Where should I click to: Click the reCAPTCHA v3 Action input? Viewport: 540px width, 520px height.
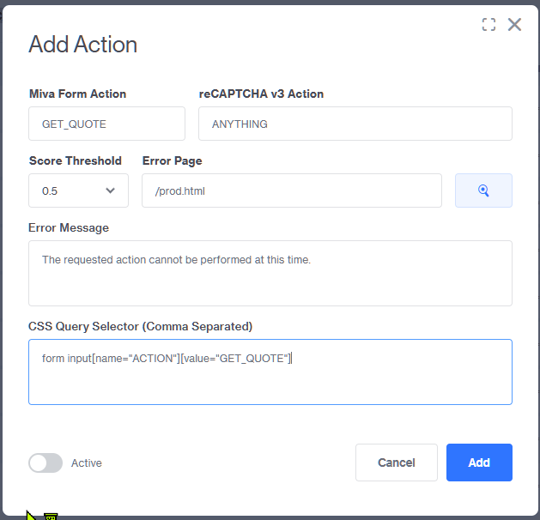tap(355, 124)
